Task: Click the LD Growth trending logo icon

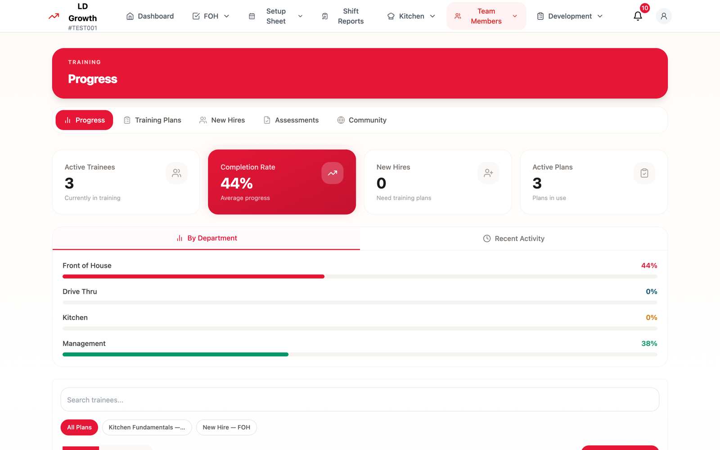Action: tap(54, 16)
